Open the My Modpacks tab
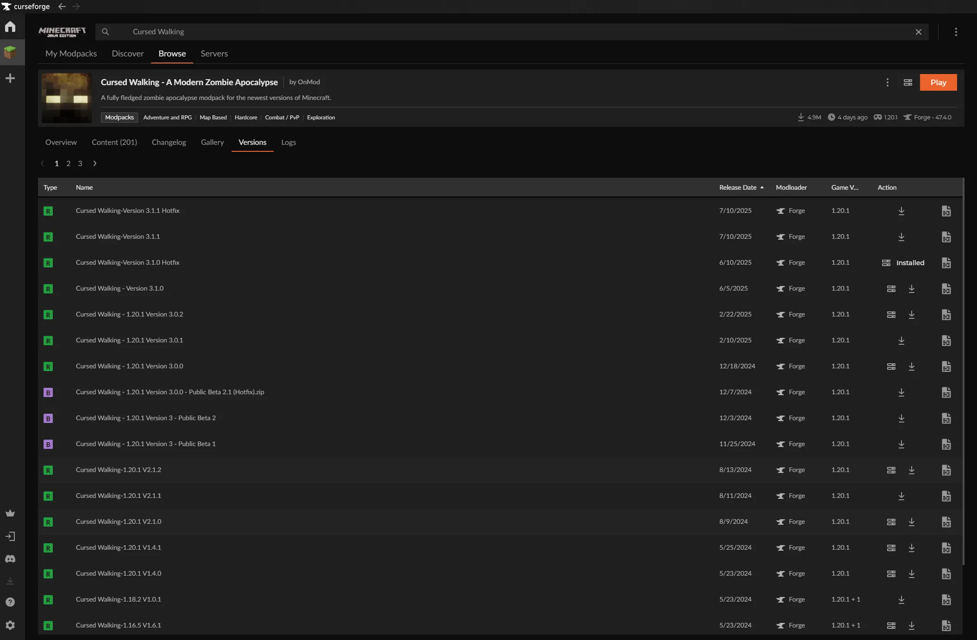 (71, 54)
